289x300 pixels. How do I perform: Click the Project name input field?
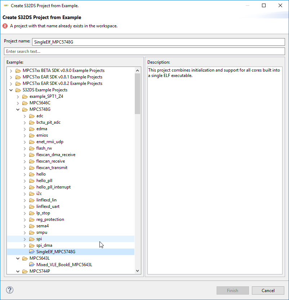point(159,42)
